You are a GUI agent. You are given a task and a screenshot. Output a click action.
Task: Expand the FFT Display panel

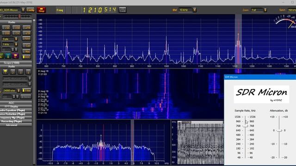click(x=16, y=107)
